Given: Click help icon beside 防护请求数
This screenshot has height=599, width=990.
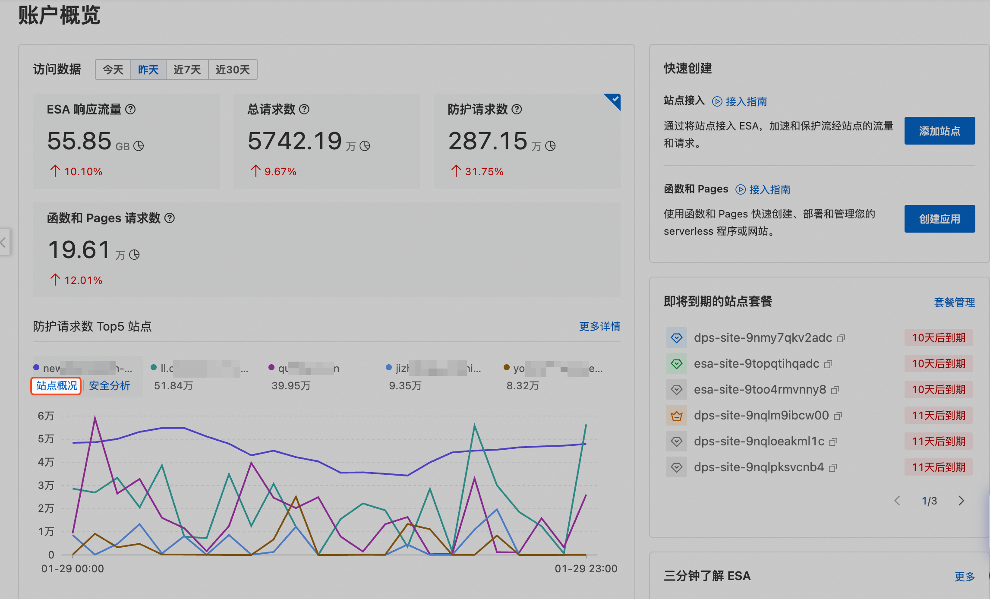Looking at the screenshot, I should point(517,110).
